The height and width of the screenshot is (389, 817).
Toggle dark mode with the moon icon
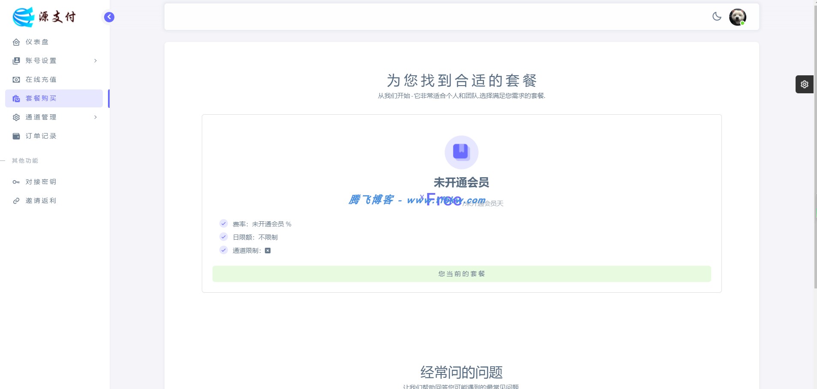click(717, 16)
